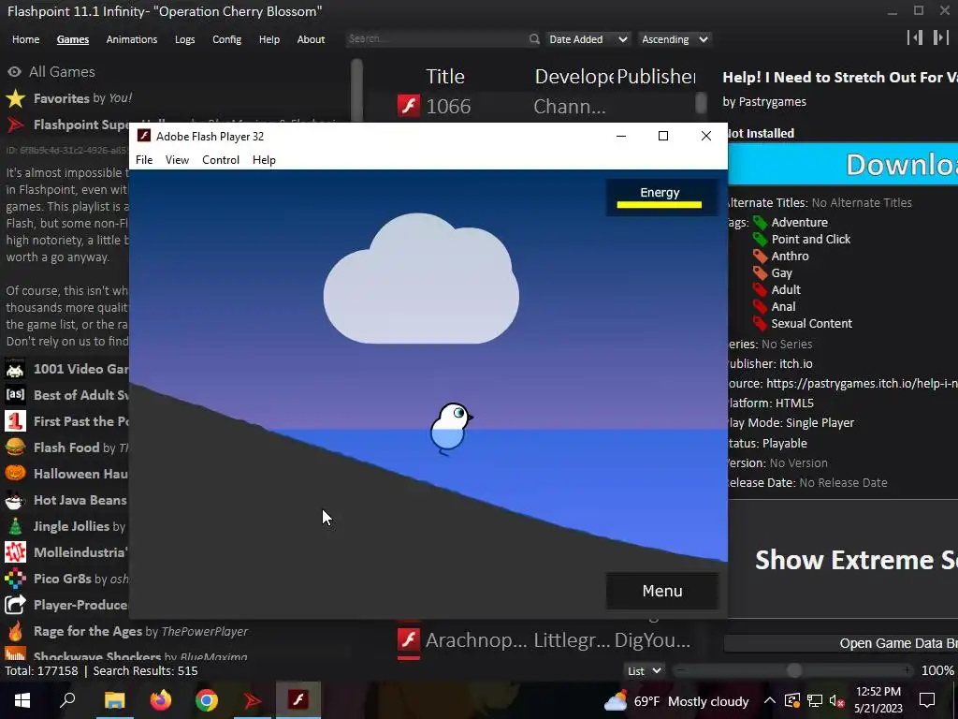Screen dimensions: 958x719
Task: Select the Hot Java Beans cup icon
Action: point(15,500)
